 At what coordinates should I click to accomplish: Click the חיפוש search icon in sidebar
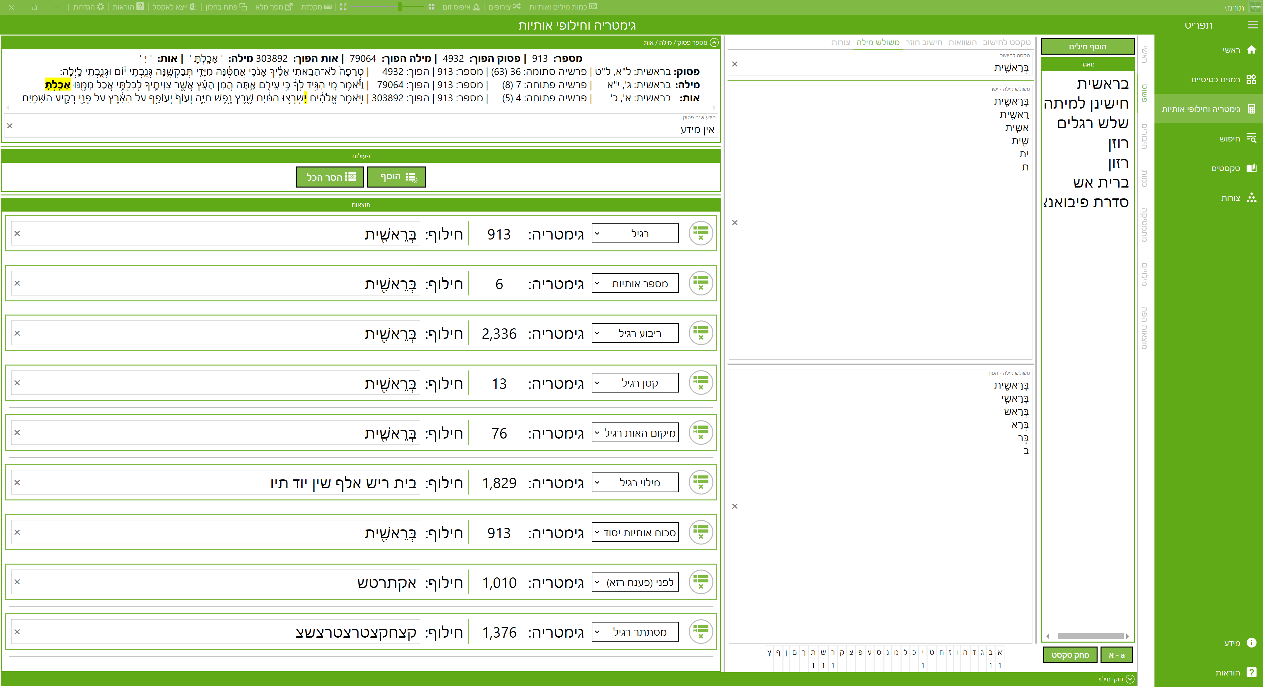pos(1251,138)
